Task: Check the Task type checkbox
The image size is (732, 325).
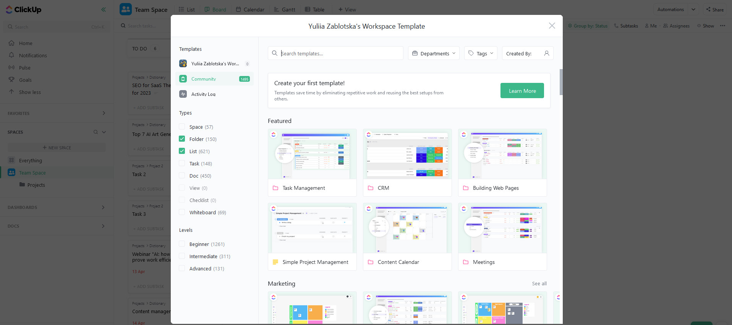Action: [182, 163]
